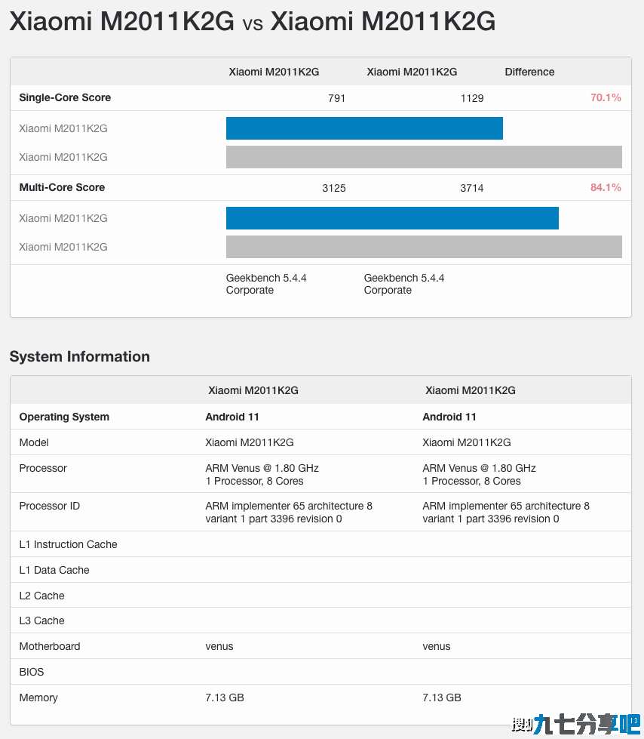Viewport: 644px width, 739px height.
Task: Click the single-core score value 791
Action: click(336, 98)
